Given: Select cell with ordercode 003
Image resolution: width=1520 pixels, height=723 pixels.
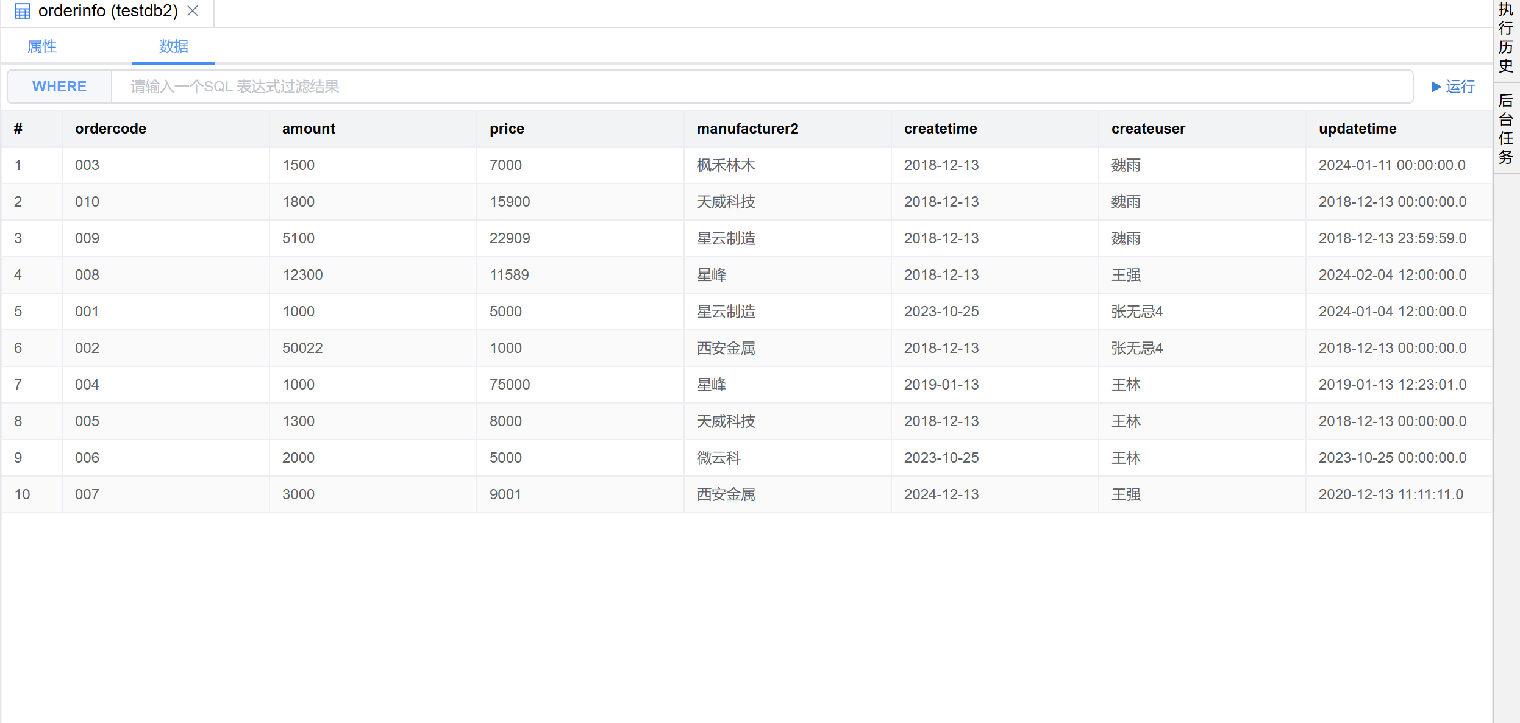Looking at the screenshot, I should point(87,165).
